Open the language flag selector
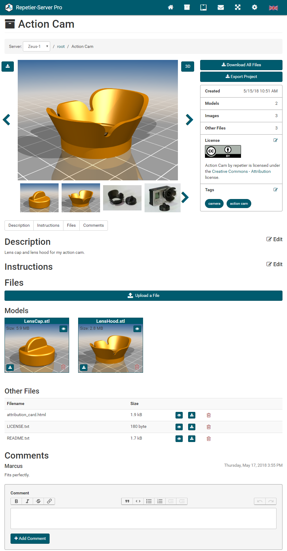287x551 pixels. point(273,8)
